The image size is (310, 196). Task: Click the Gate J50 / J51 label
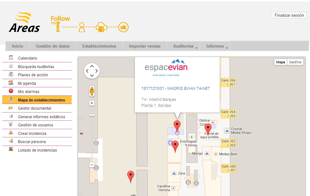tap(228, 168)
